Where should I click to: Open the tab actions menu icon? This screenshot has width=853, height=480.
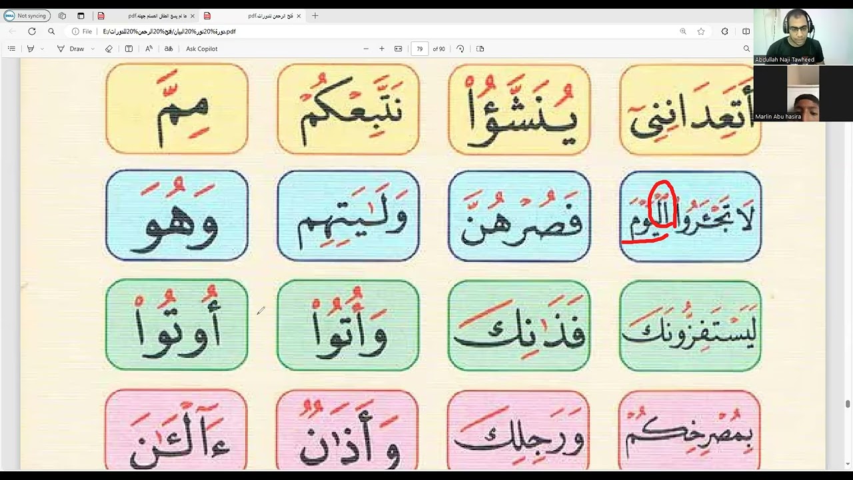click(81, 15)
